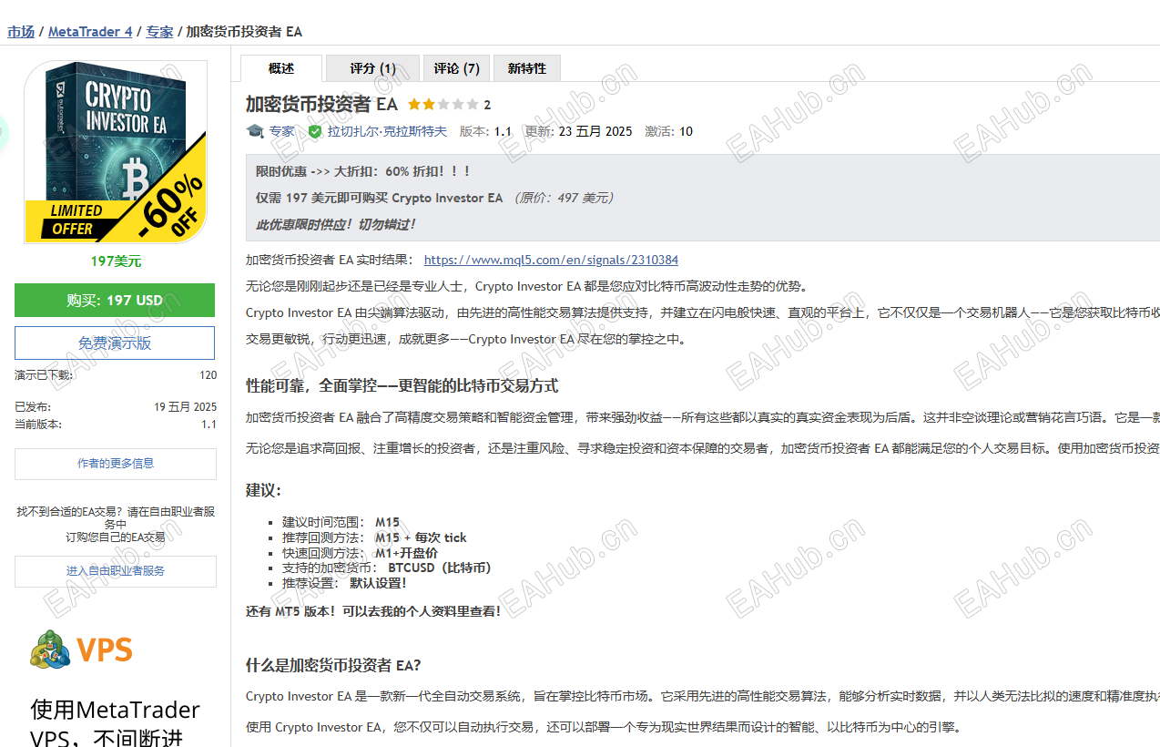Click the 支持的加密货币 BTCUSD list item
Screen dimensions: 1160x747
point(387,568)
